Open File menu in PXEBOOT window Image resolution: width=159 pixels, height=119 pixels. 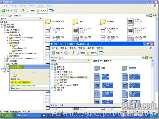click(x=5, y=6)
